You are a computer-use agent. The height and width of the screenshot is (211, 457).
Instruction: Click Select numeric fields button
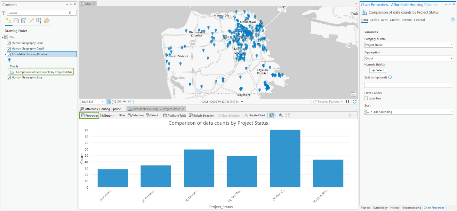(378, 70)
